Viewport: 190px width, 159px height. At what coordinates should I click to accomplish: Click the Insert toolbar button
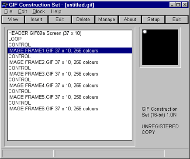[x=36, y=20]
